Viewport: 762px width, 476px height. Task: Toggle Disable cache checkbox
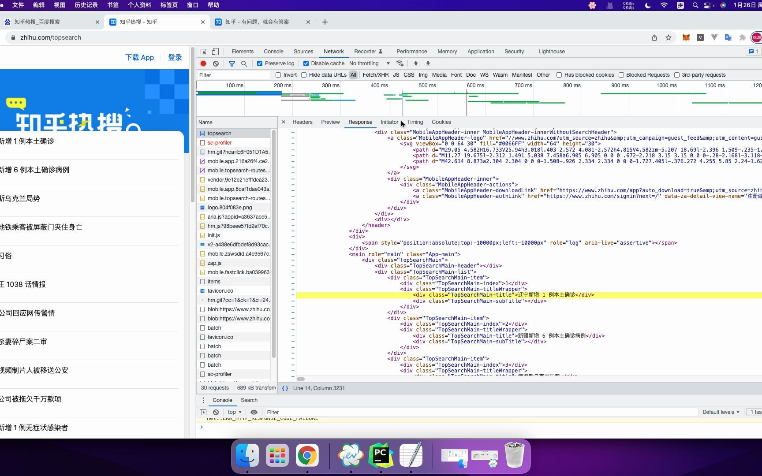click(306, 63)
